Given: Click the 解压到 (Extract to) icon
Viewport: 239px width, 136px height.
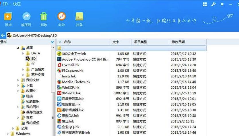Looking at the screenshot, I should coord(26,16).
